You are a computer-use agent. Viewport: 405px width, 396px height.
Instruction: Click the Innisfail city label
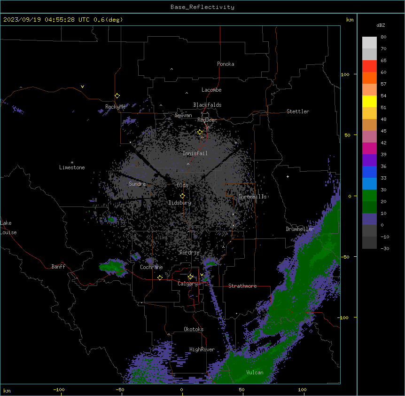[x=195, y=153]
